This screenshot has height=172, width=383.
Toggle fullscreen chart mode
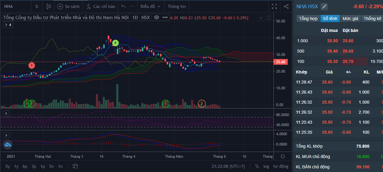pyautogui.click(x=274, y=6)
